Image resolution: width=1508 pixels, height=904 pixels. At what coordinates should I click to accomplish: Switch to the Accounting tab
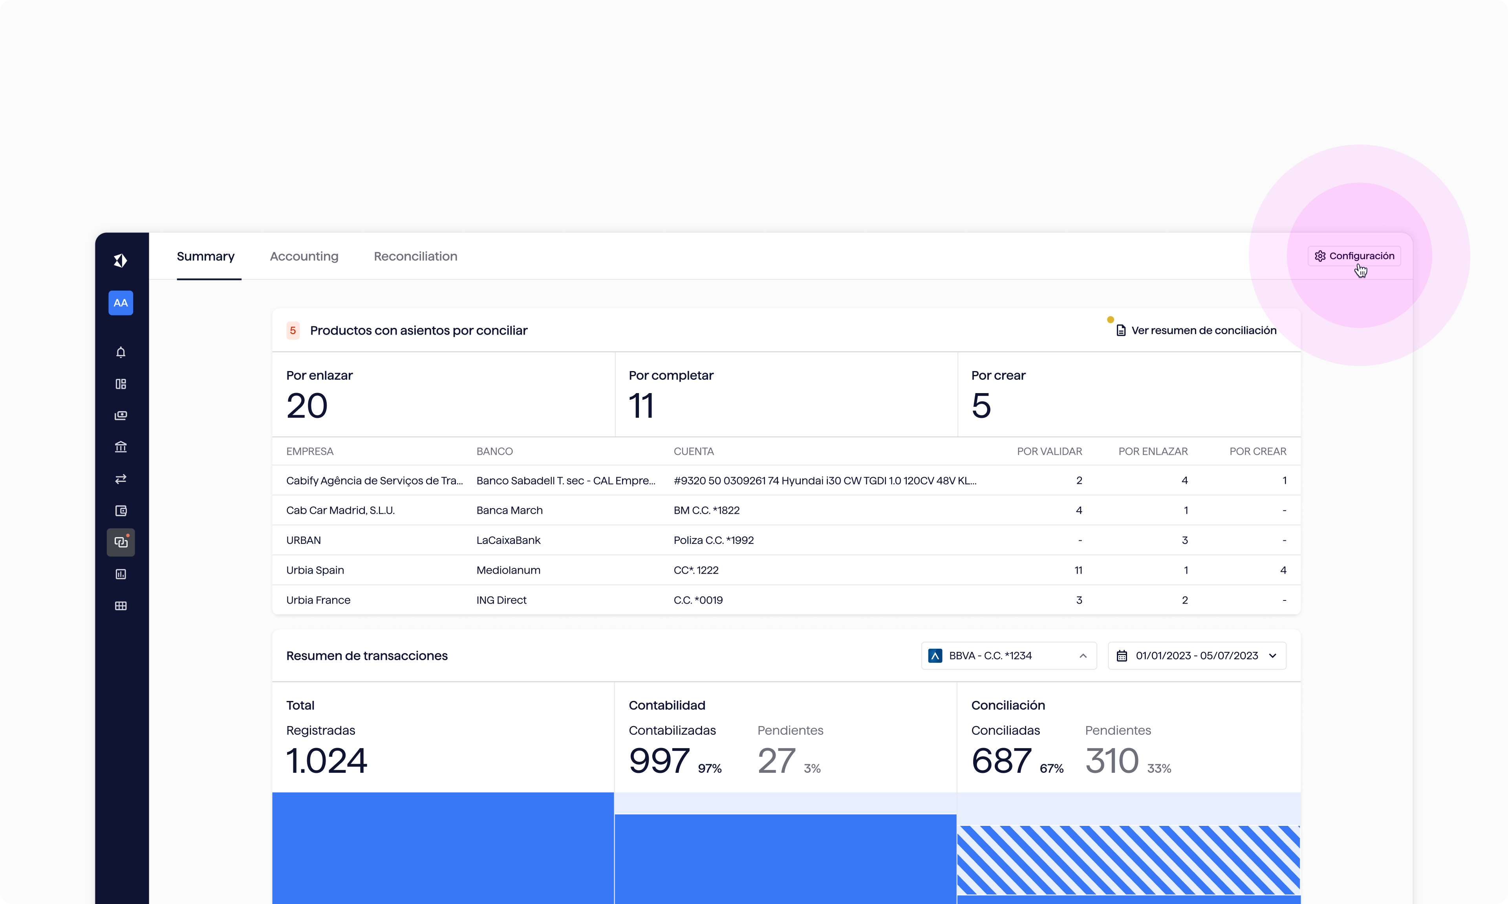(304, 256)
